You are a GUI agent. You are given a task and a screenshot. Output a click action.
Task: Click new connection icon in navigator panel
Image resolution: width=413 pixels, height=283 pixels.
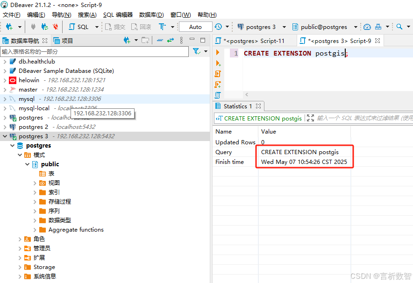[x=127, y=40]
